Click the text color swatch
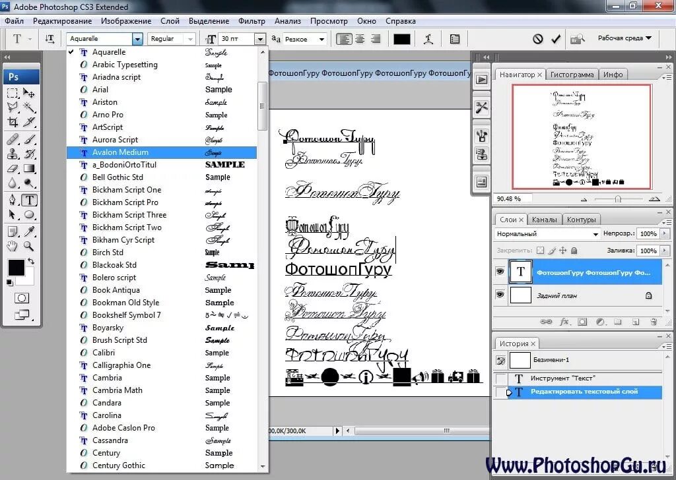 point(402,39)
